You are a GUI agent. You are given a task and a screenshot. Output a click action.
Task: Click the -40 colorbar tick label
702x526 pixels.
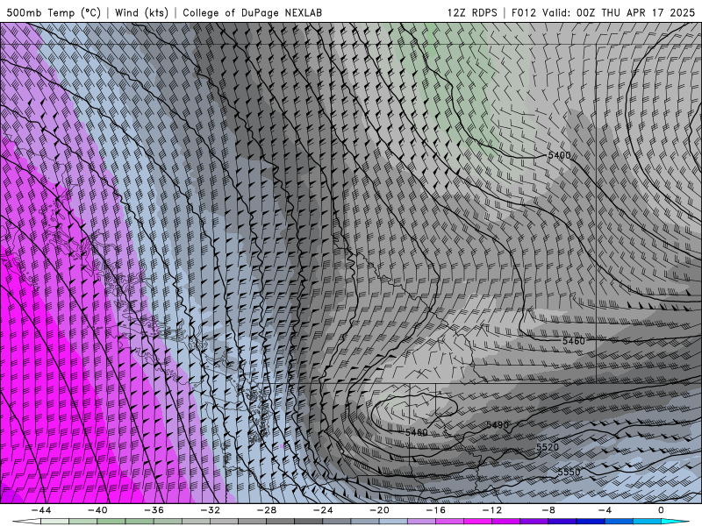[x=97, y=510]
